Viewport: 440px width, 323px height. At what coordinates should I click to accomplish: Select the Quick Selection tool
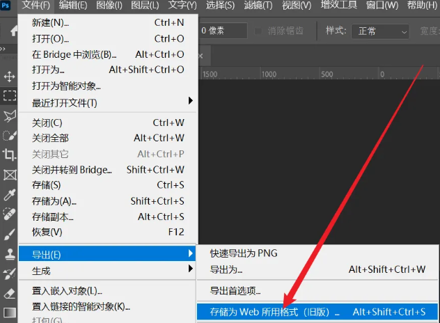point(10,136)
